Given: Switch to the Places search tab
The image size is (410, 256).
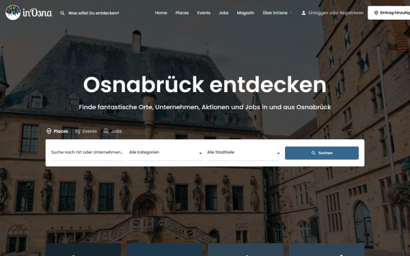Looking at the screenshot, I should click(x=57, y=131).
